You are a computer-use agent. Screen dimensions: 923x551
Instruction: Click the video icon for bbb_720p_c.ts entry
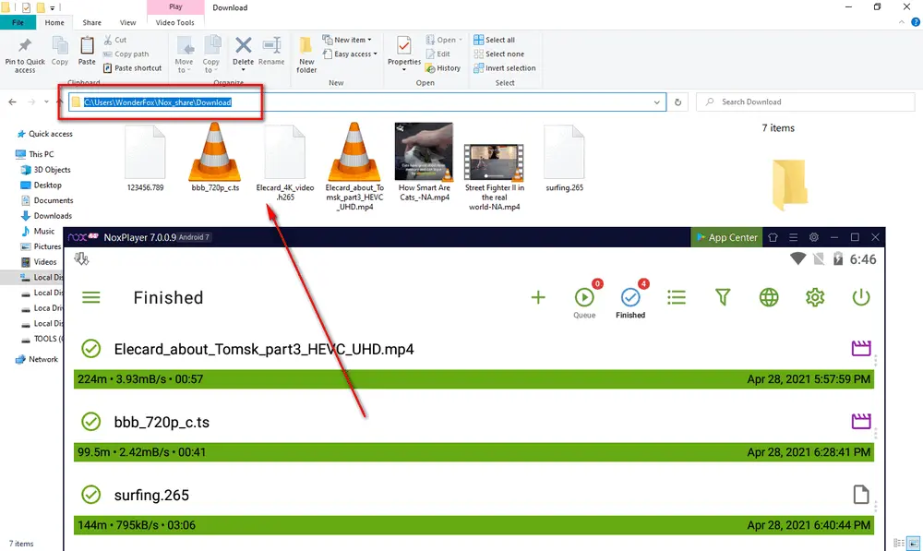[860, 421]
